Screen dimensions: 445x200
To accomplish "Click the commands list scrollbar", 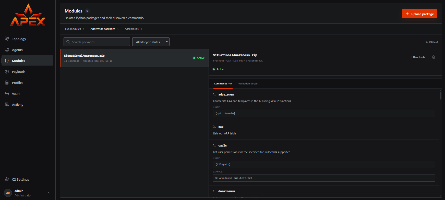I will point(441,95).
